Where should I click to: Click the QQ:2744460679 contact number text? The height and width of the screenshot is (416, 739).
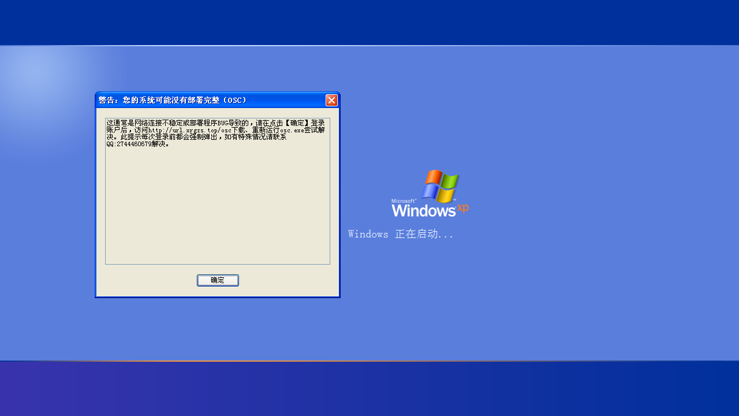pos(129,144)
